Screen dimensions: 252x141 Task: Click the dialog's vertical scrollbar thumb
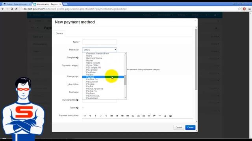(x=196, y=59)
